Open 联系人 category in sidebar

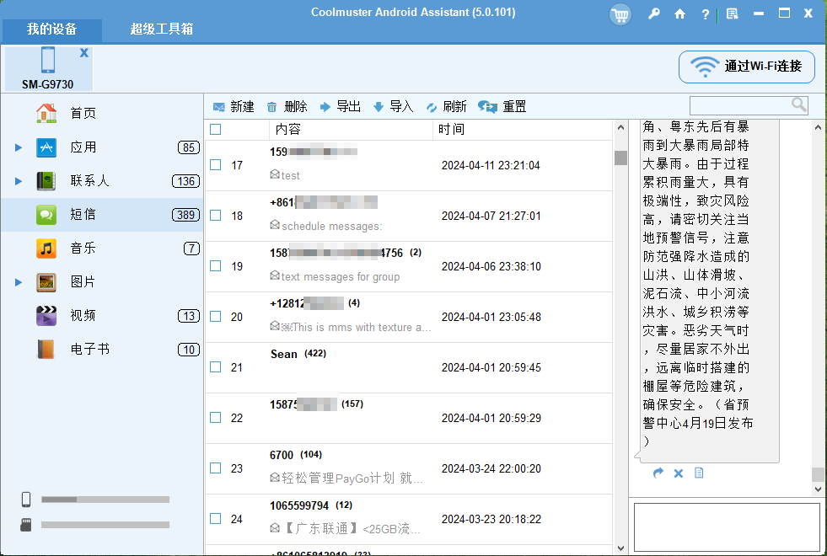(102, 181)
